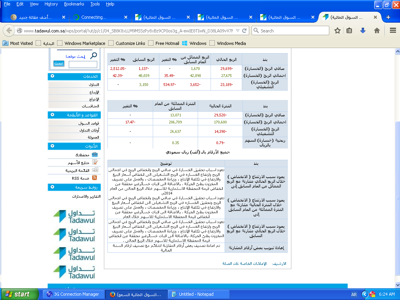This screenshot has width=400, height=300.
Task: Click the site search text field
Action: click(83, 64)
